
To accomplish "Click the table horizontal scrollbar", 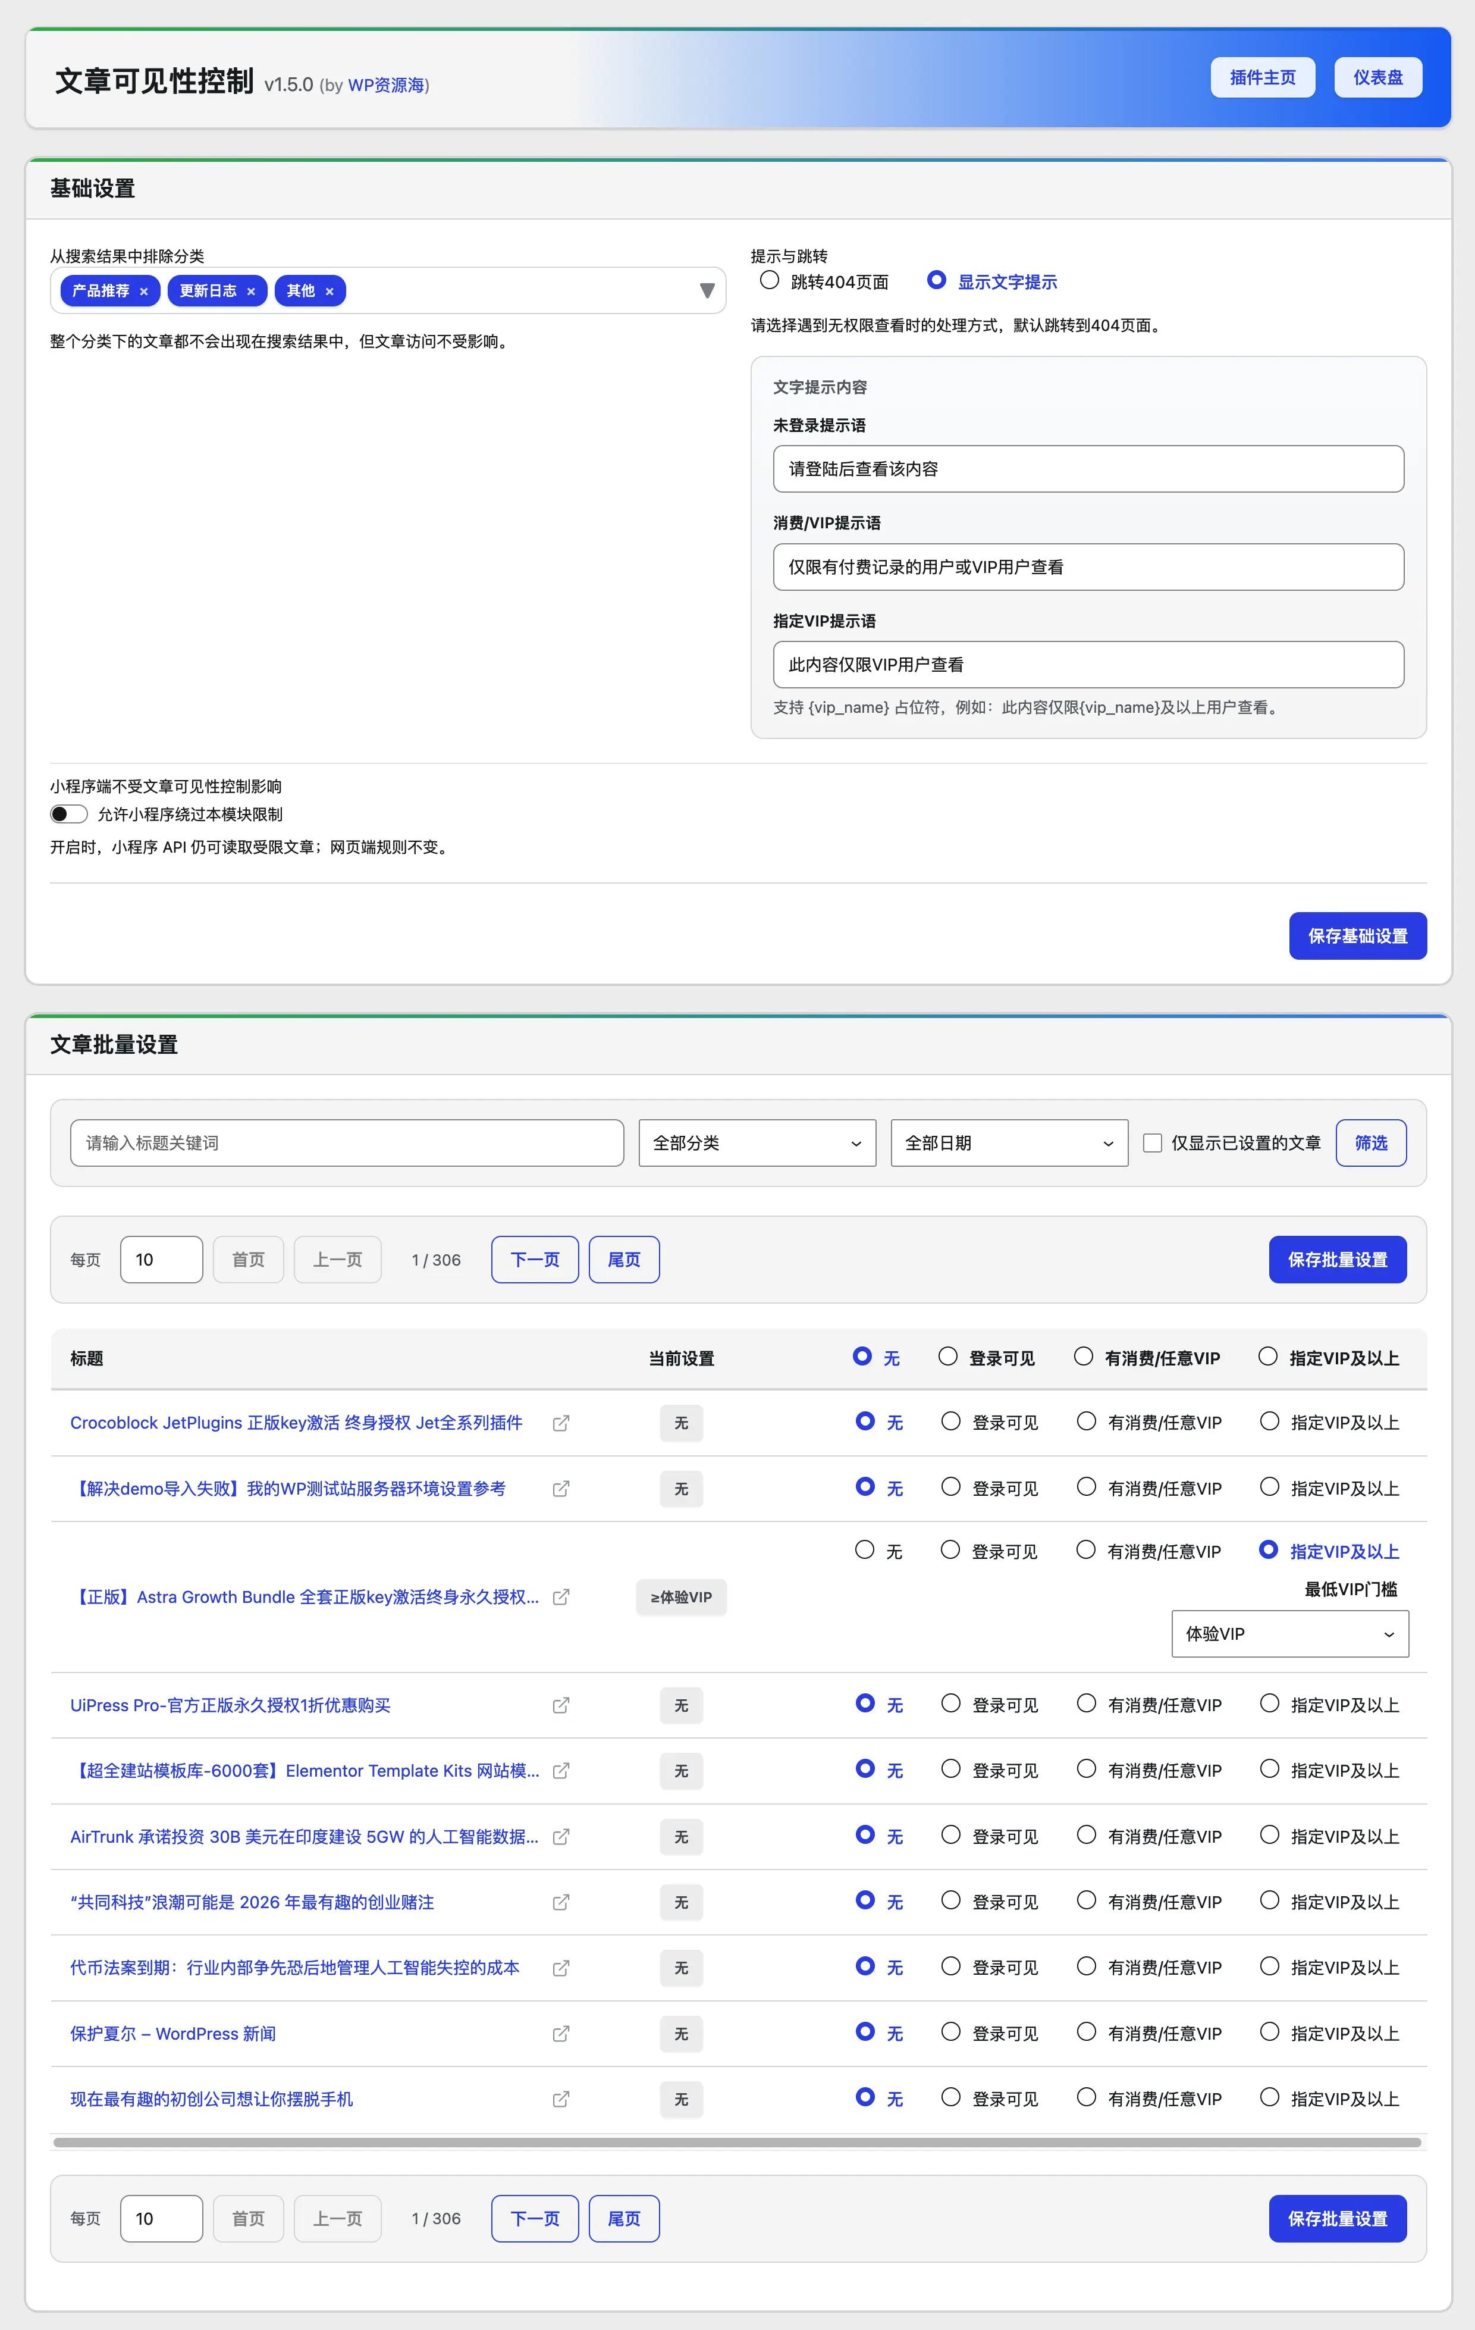I will 737,2143.
